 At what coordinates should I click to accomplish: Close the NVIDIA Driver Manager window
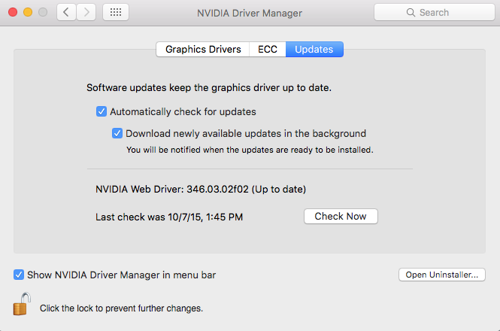[x=13, y=13]
